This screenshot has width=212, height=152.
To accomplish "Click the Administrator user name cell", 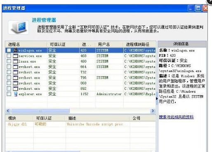I will click(x=109, y=94).
